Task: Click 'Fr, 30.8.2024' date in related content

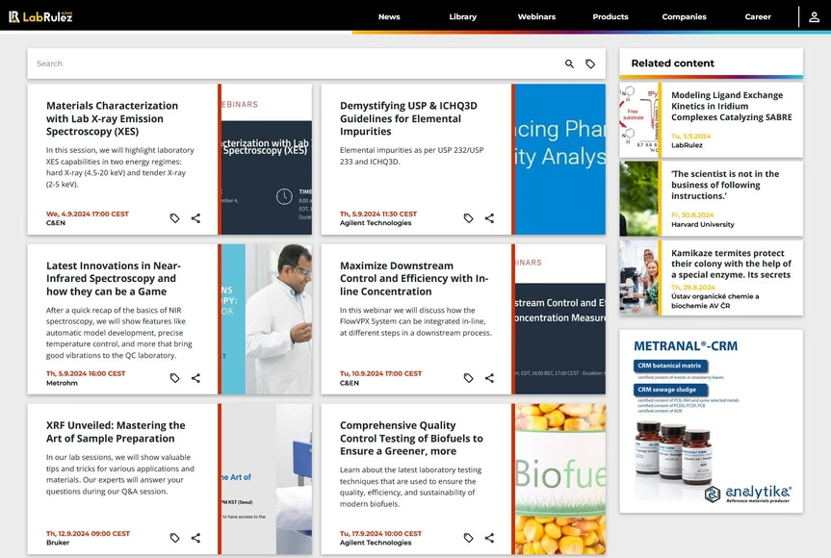Action: tap(692, 215)
